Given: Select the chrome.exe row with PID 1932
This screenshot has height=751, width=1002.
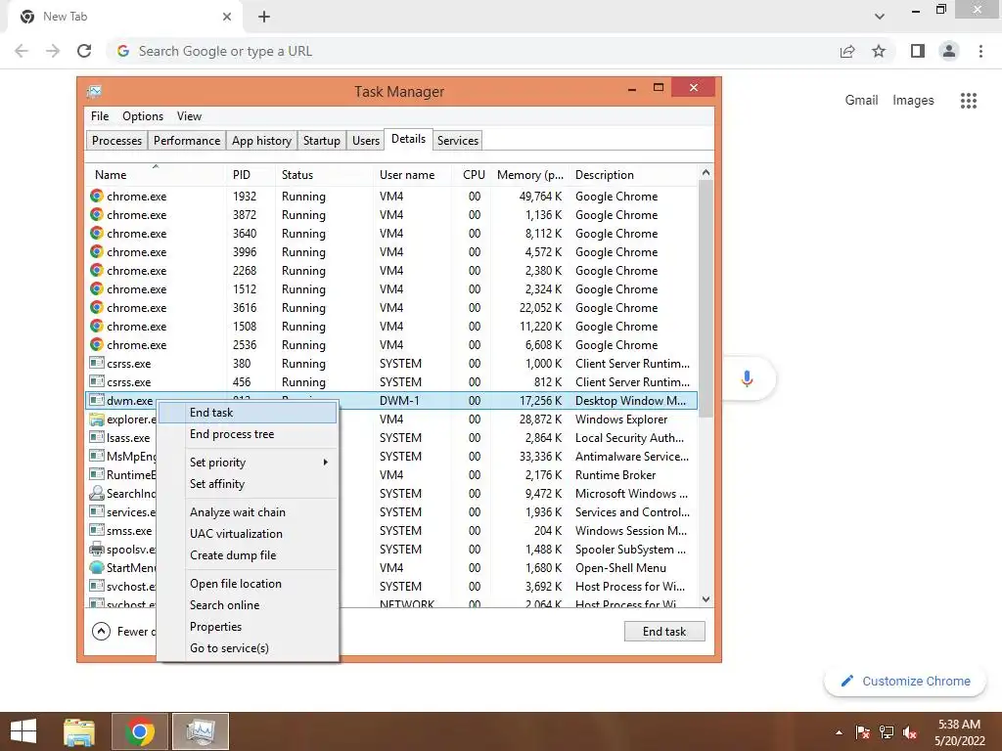Looking at the screenshot, I should (x=391, y=197).
